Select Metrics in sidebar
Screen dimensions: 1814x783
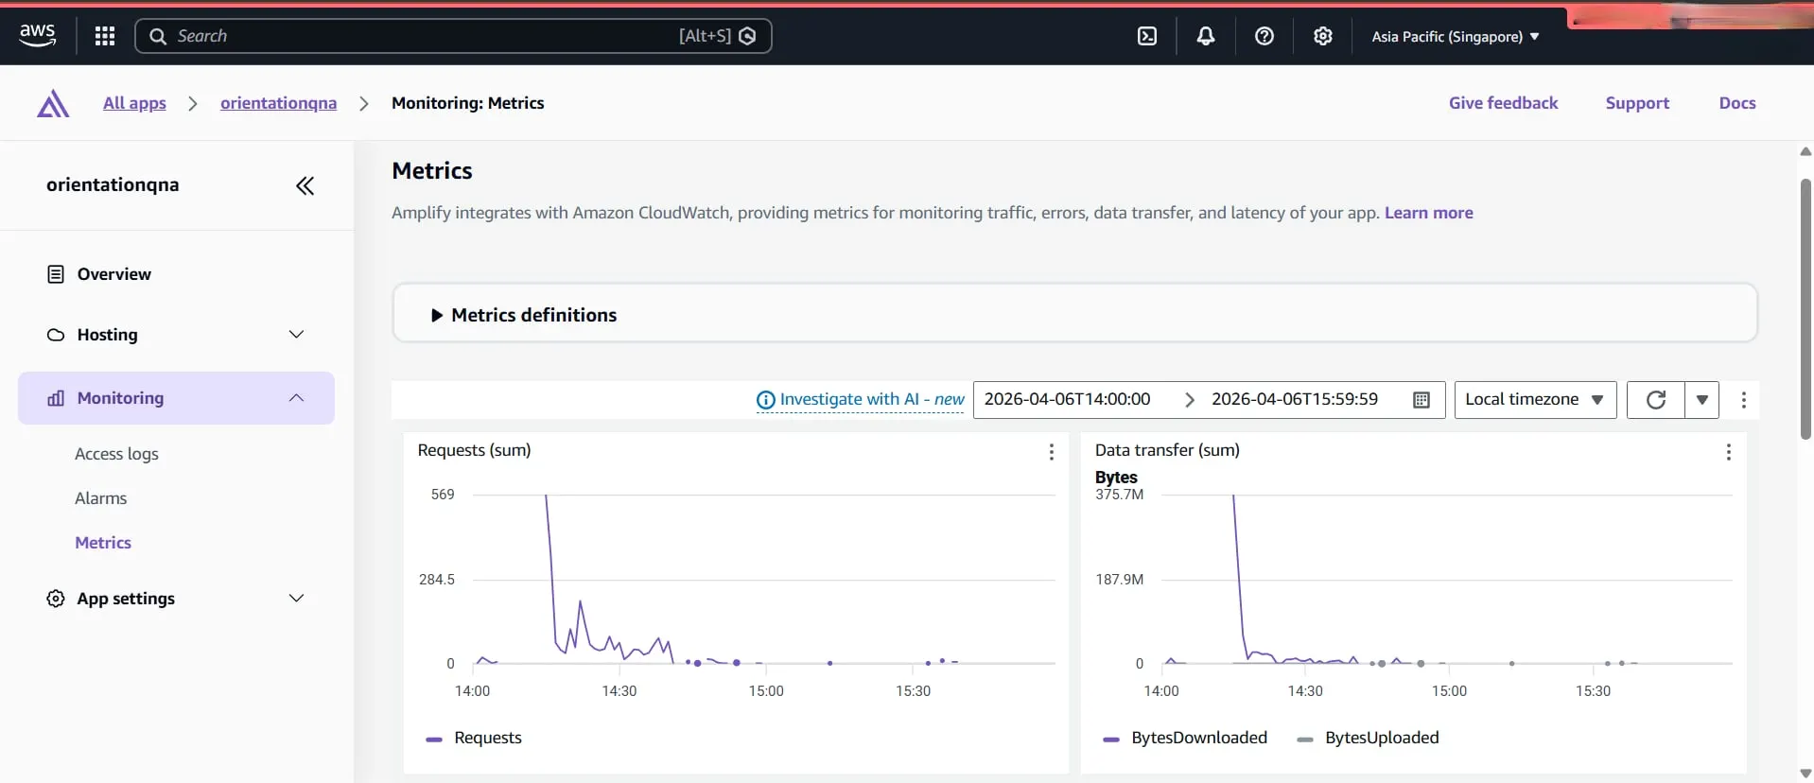[103, 543]
